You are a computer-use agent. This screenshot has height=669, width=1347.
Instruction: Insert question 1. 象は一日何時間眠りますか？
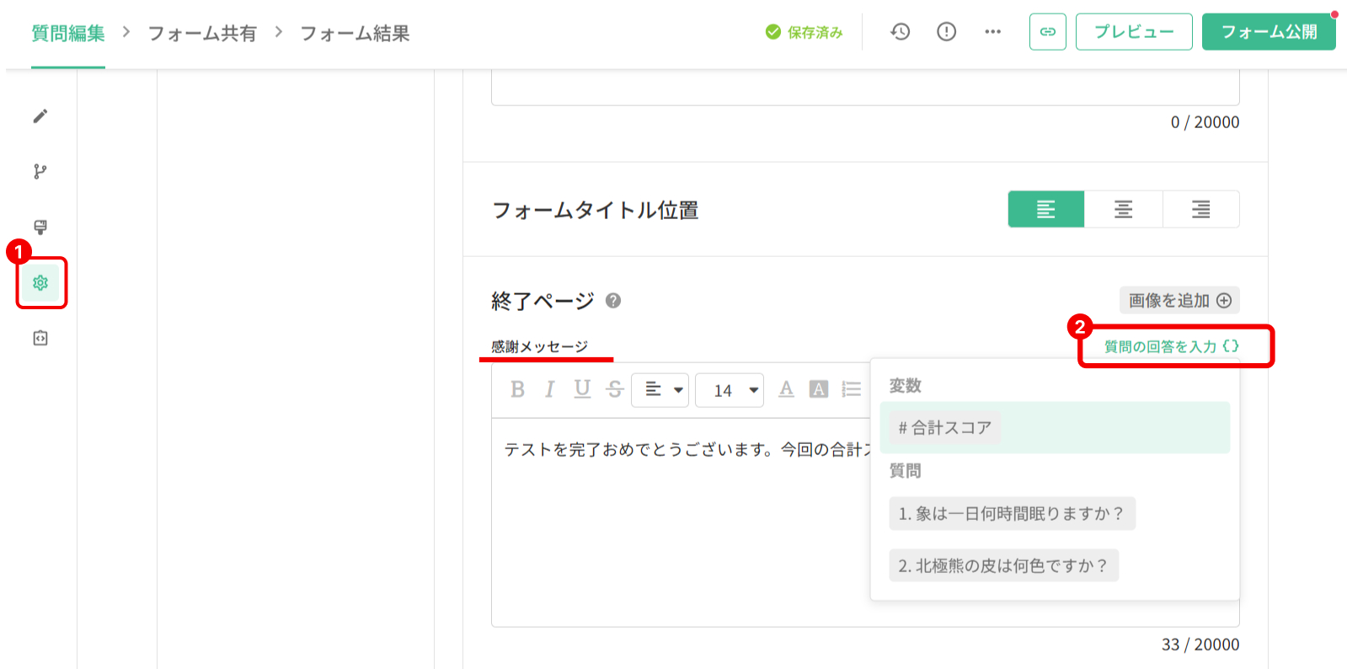click(1012, 514)
